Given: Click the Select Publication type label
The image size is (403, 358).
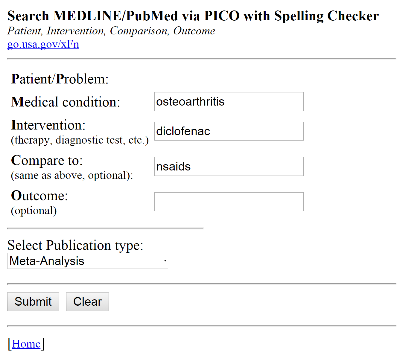Looking at the screenshot, I should pyautogui.click(x=75, y=245).
